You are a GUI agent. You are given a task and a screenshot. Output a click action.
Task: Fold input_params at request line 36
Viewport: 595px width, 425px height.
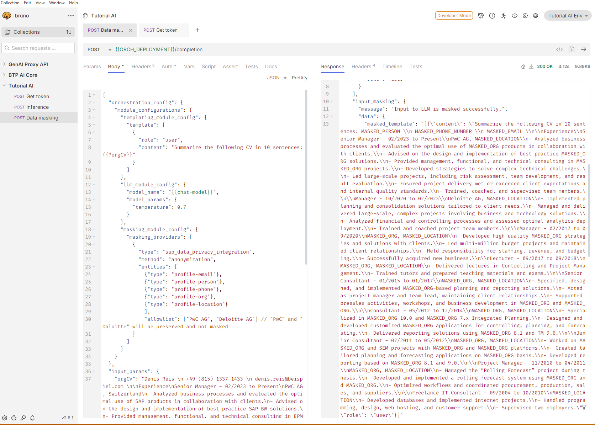tap(94, 371)
